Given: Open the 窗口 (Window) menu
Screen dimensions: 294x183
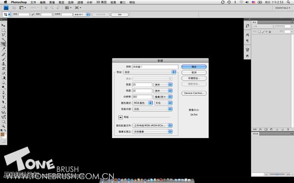Looking at the screenshot, I should coord(122,2).
